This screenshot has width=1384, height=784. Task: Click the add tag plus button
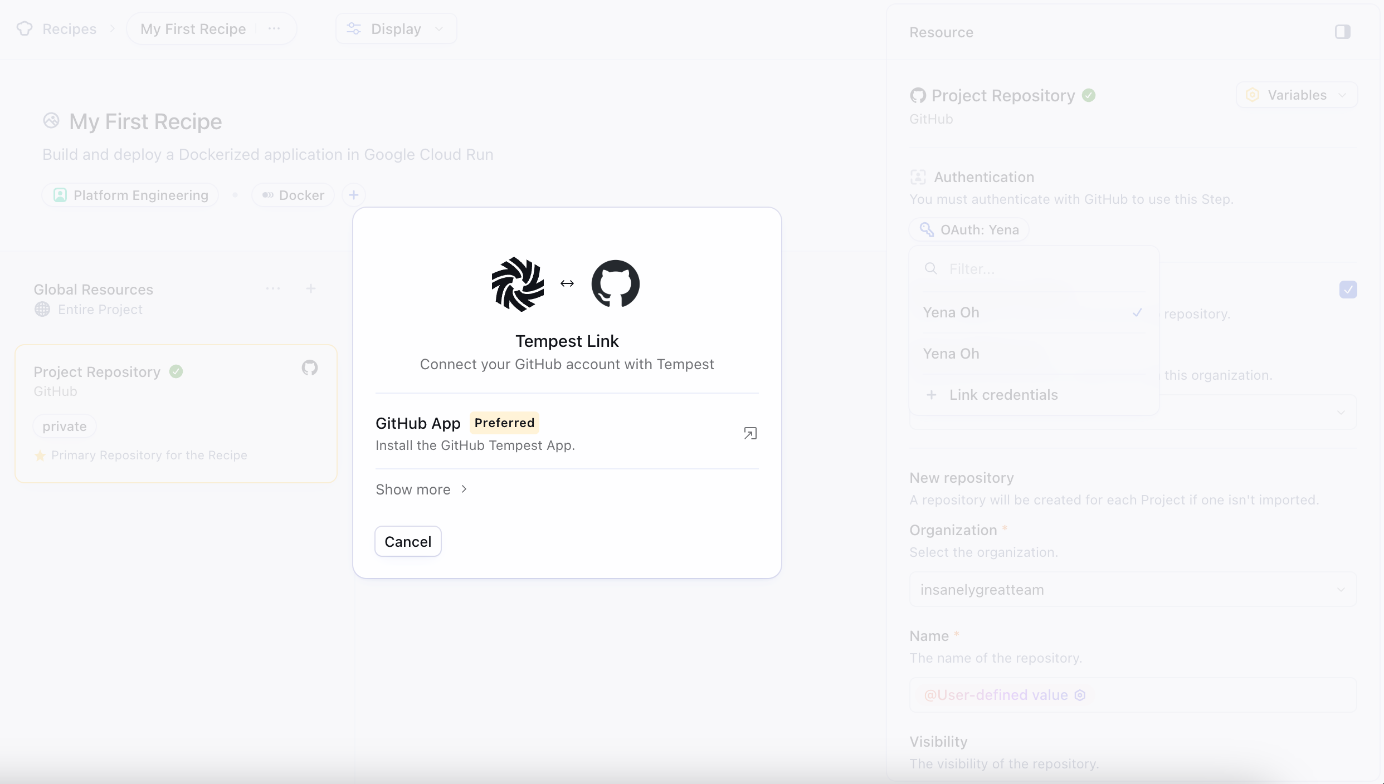pyautogui.click(x=353, y=195)
